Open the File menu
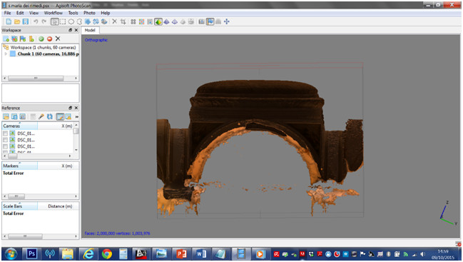 click(7, 13)
